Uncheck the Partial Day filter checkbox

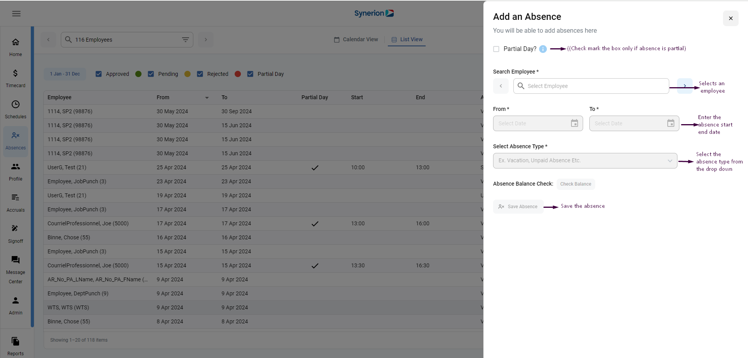[x=250, y=74]
